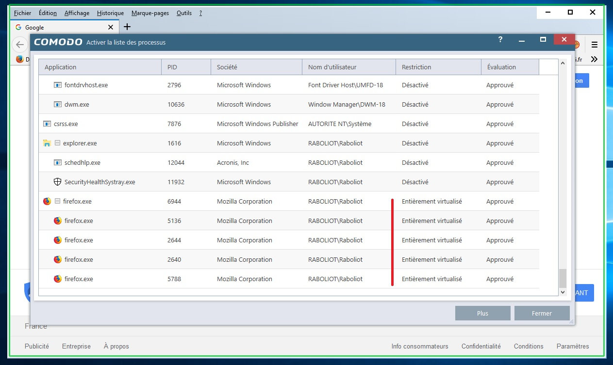
Task: Minimize the Comodo process list window
Action: click(522, 40)
